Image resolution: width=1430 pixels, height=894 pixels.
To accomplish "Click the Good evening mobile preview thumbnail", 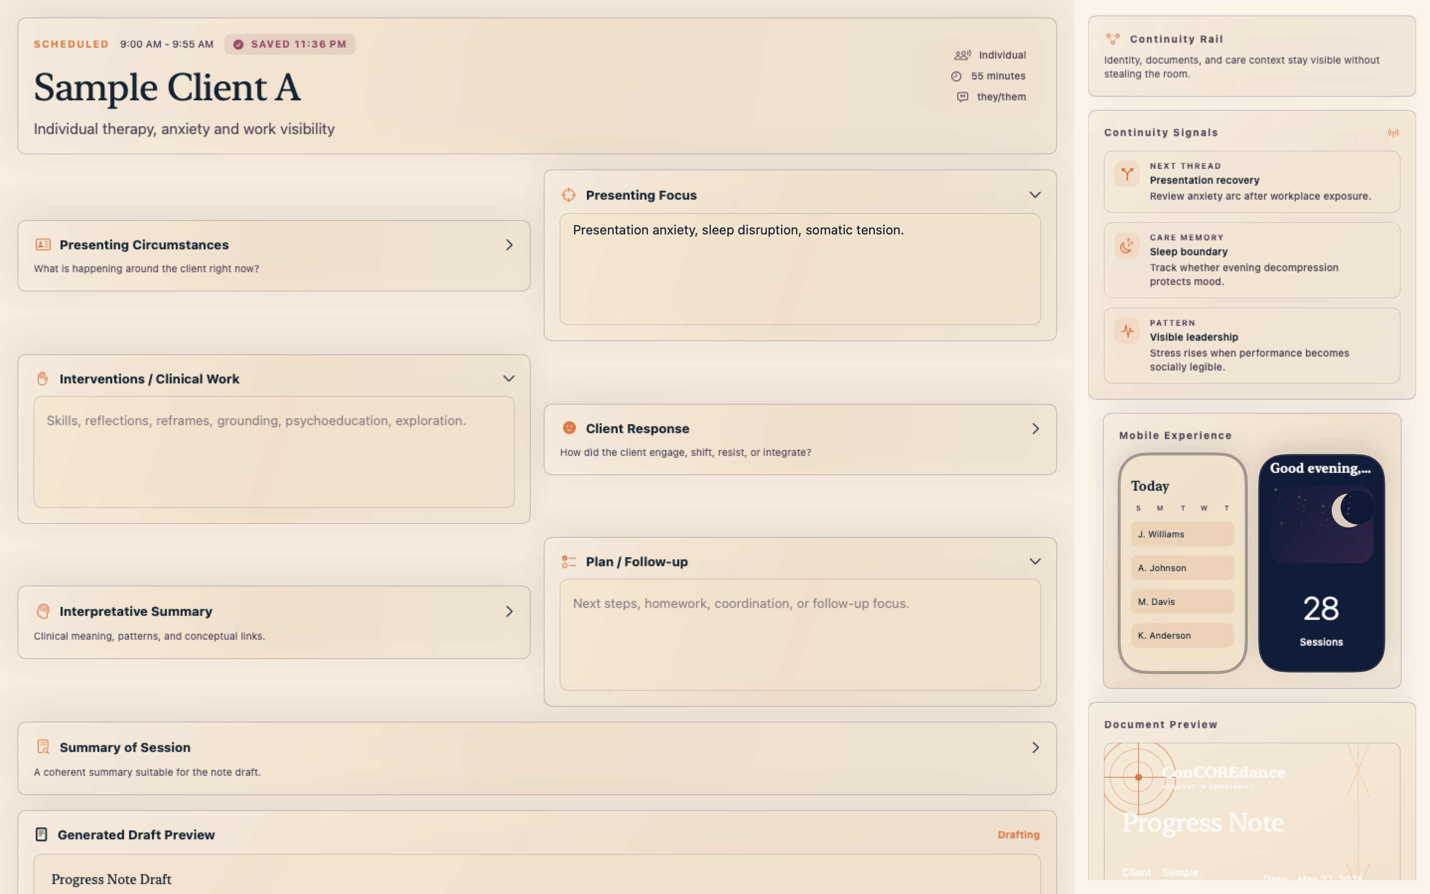I will (1321, 563).
